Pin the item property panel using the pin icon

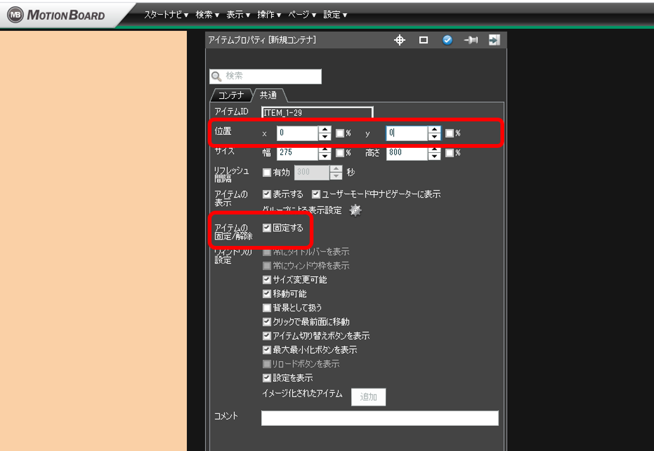tap(471, 39)
